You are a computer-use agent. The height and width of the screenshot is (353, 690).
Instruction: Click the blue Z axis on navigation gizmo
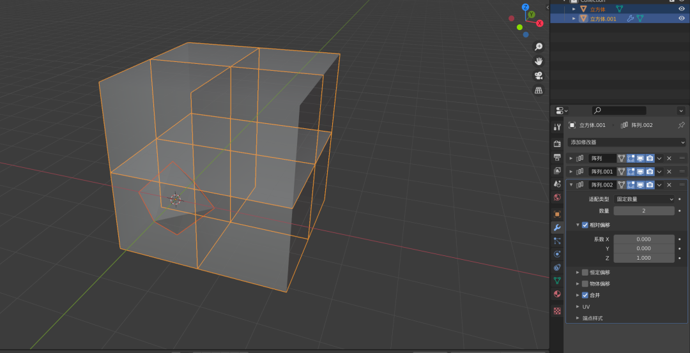point(525,7)
